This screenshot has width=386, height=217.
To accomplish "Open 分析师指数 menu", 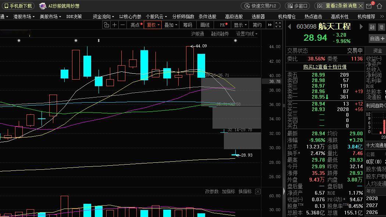I will point(183,16).
